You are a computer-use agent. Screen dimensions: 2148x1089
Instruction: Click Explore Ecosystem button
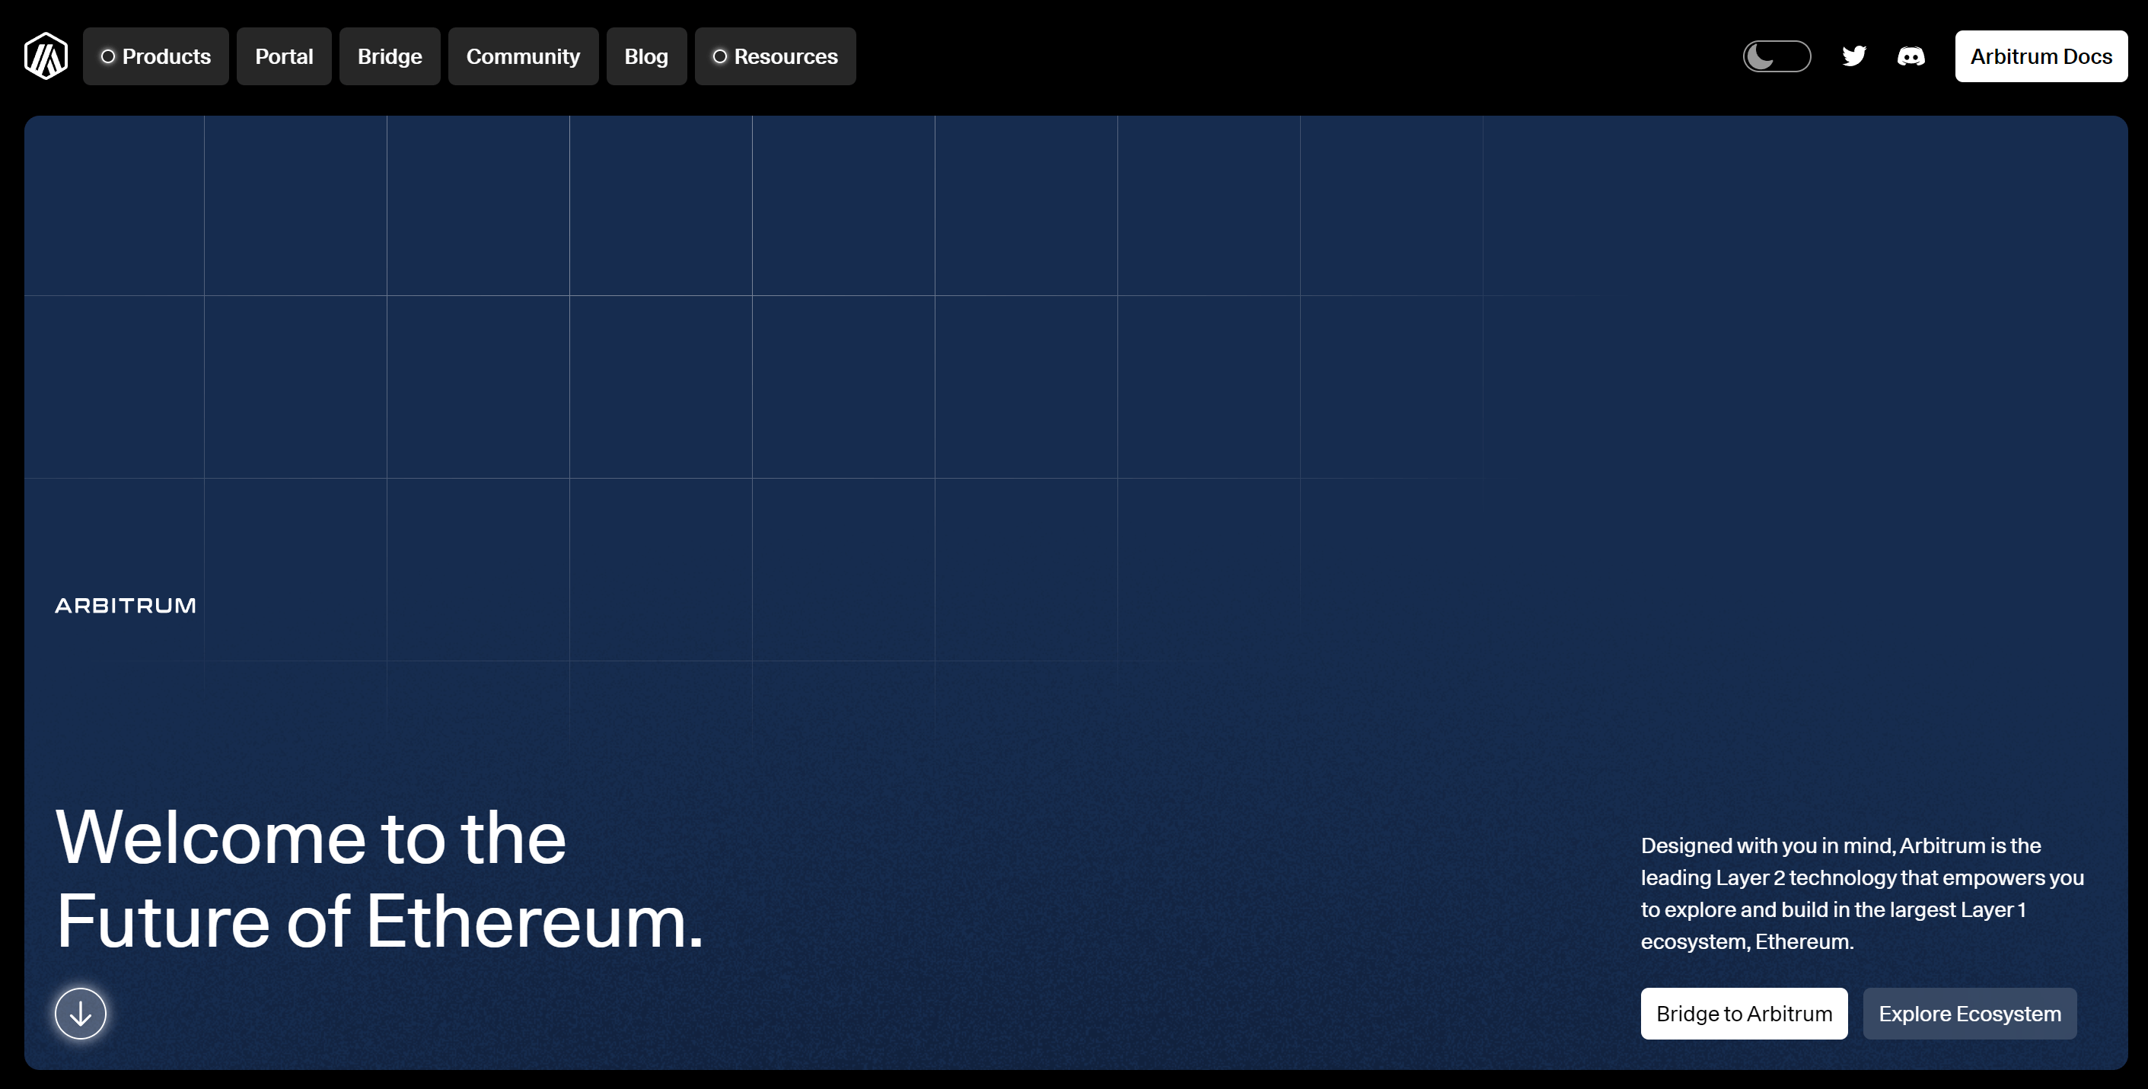click(x=1970, y=1013)
